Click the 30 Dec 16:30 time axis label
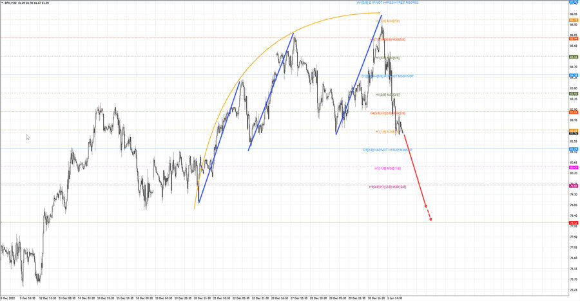The image size is (580, 301). [376, 298]
